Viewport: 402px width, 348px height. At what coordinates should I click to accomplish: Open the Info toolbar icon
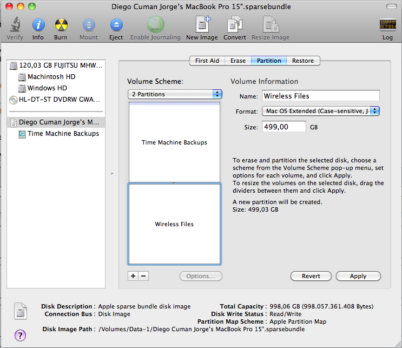coord(38,25)
